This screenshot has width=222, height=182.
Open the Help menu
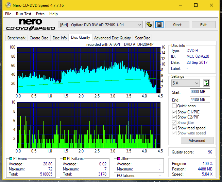tap(53, 14)
